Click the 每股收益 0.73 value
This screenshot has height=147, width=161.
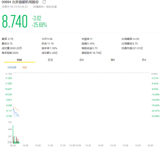click(89, 48)
